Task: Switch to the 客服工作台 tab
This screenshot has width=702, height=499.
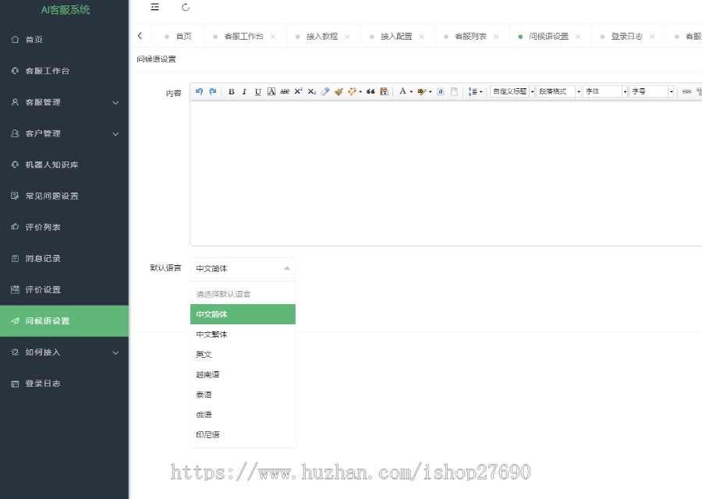Action: pyautogui.click(x=244, y=36)
